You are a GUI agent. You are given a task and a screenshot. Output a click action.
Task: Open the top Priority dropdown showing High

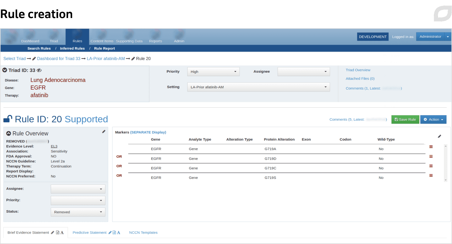click(213, 72)
